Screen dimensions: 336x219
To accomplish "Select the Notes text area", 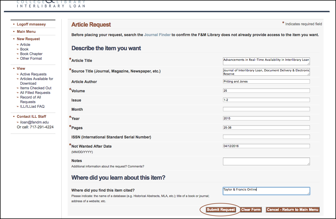I will 266,161.
